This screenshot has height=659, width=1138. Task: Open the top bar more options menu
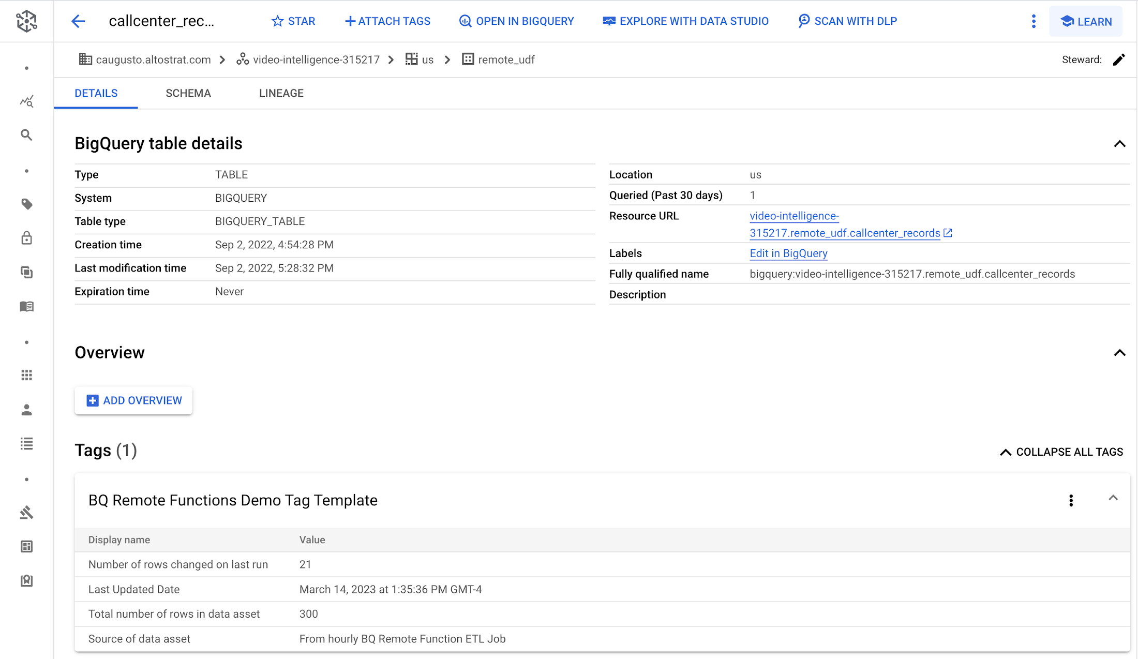[x=1034, y=21]
